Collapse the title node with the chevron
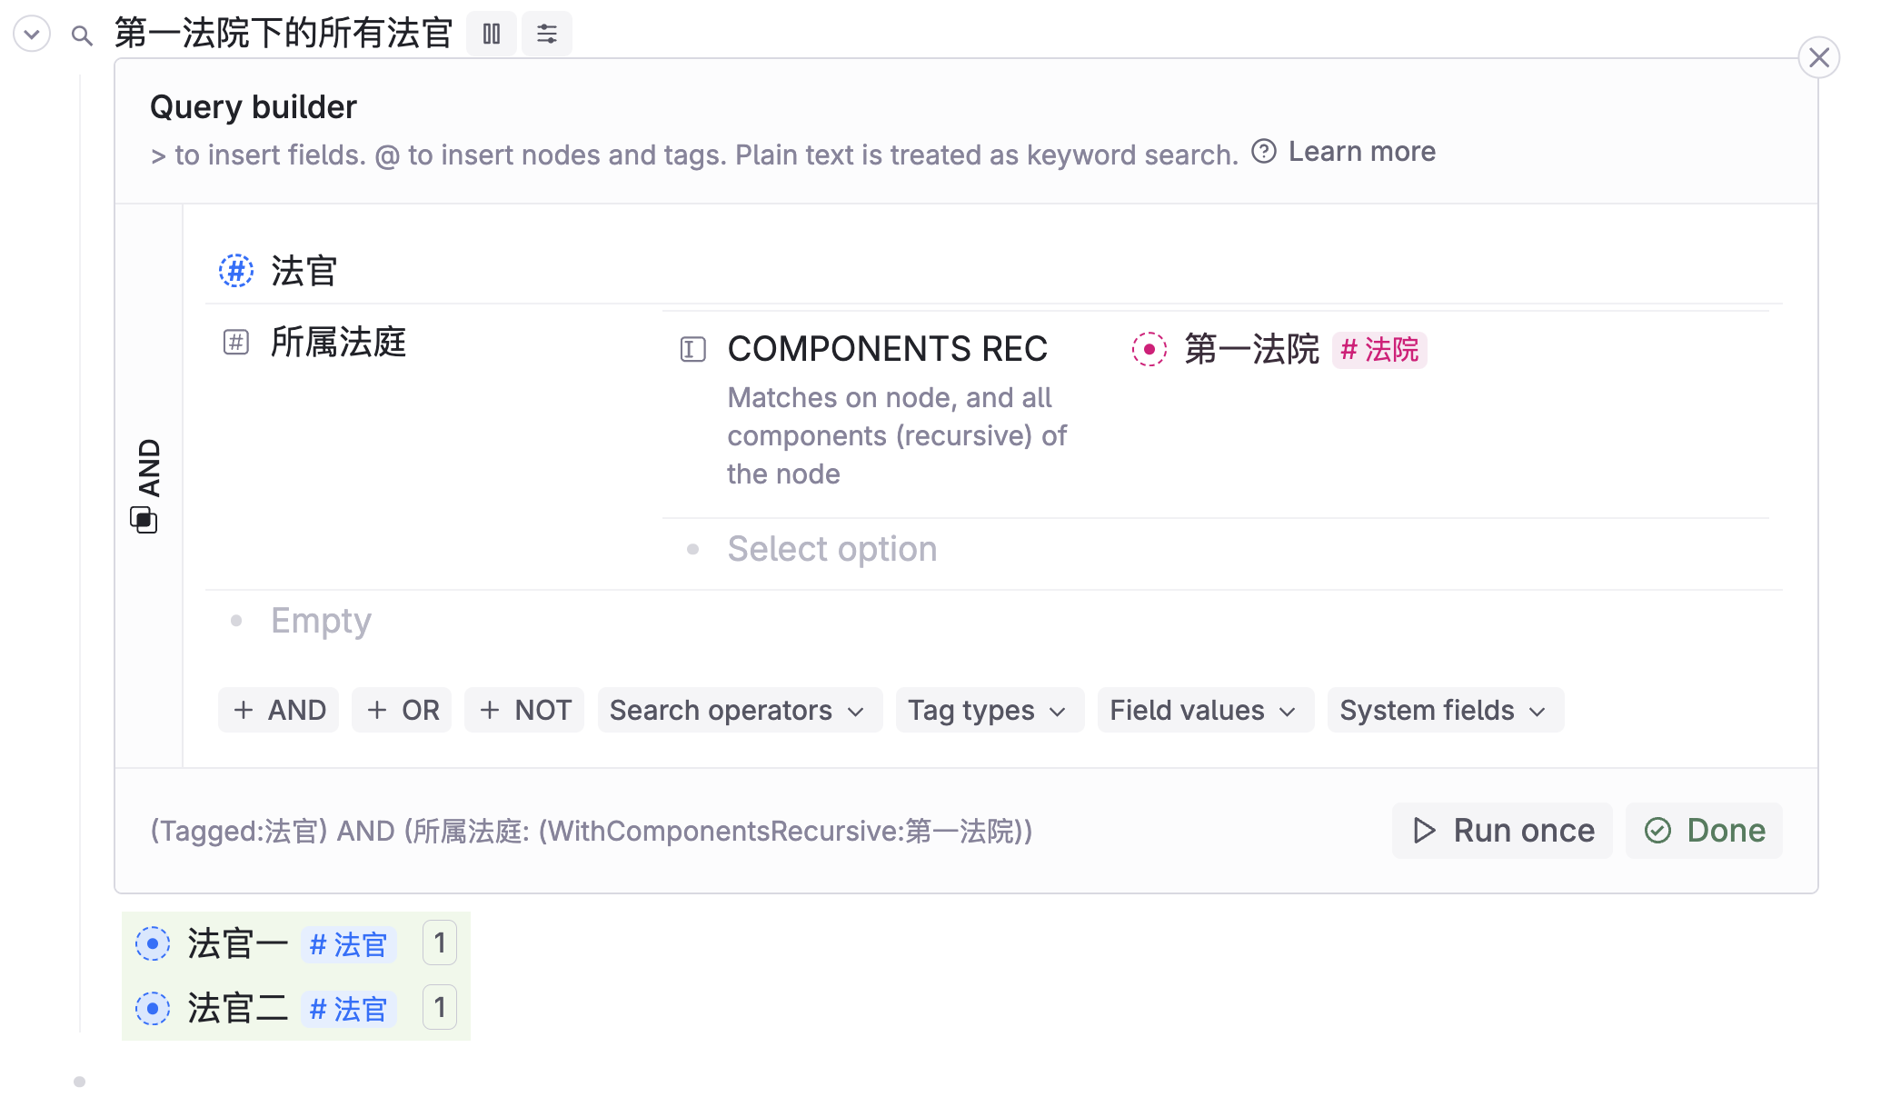Viewport: 1881px width, 1107px height. [x=31, y=34]
